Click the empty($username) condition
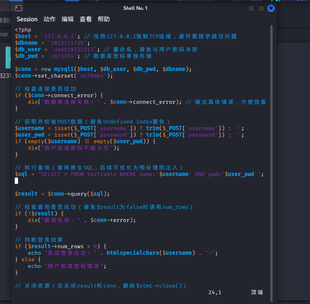Screen dimensions: 310x304 coord(54,142)
